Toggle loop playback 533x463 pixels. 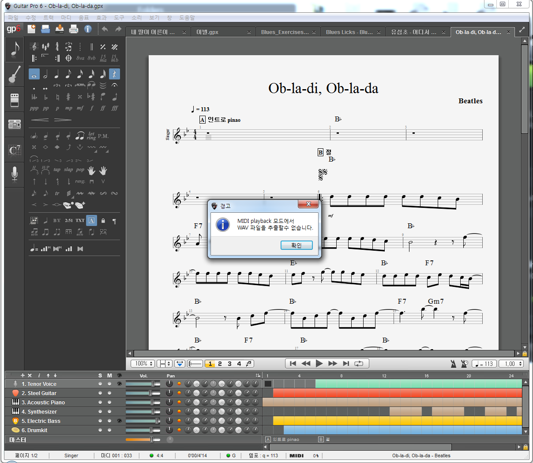359,364
